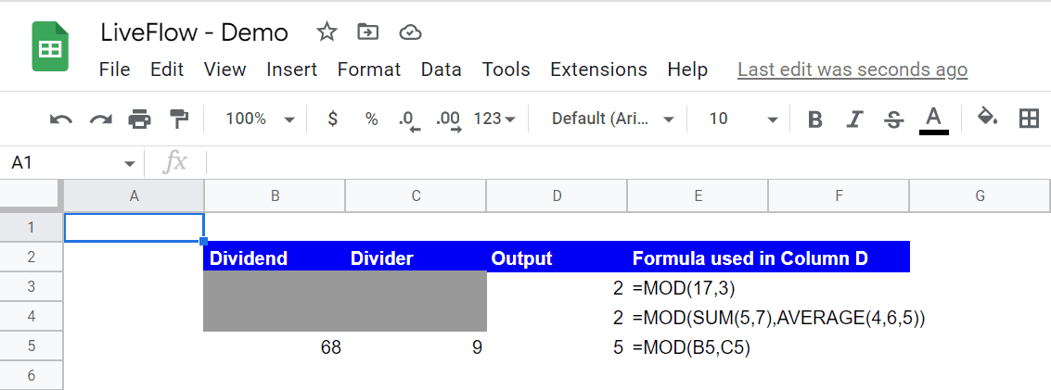The image size is (1051, 390).
Task: Open the zoom 100% dropdown
Action: [x=260, y=120]
